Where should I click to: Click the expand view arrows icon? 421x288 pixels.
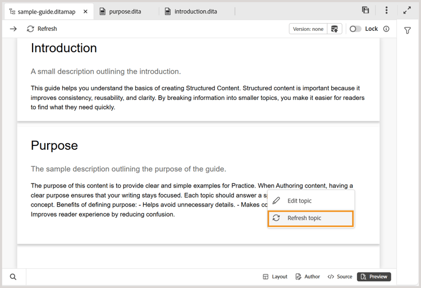point(408,11)
